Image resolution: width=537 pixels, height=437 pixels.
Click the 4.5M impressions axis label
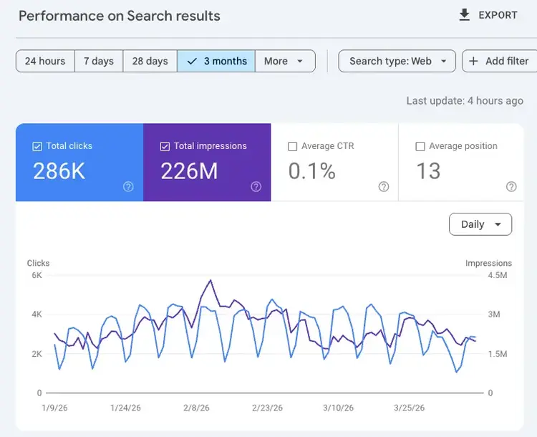coord(498,275)
